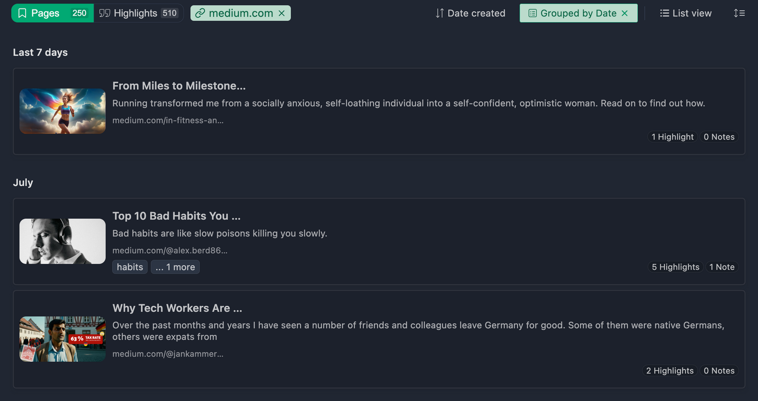Open the Date created sort dropdown
This screenshot has width=758, height=401.
tap(470, 13)
